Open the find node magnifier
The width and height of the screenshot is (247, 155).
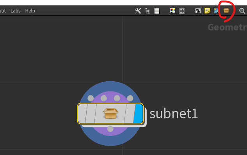pos(242,11)
